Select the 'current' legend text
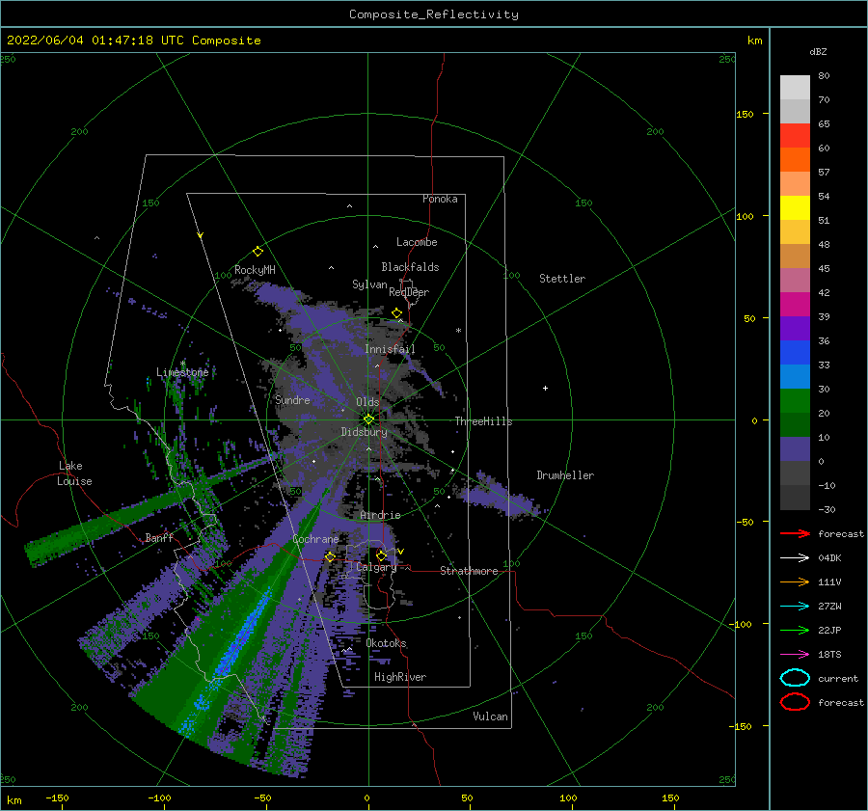 (x=838, y=679)
